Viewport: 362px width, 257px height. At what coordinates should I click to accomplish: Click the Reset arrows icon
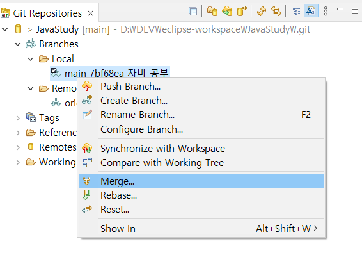(x=87, y=210)
